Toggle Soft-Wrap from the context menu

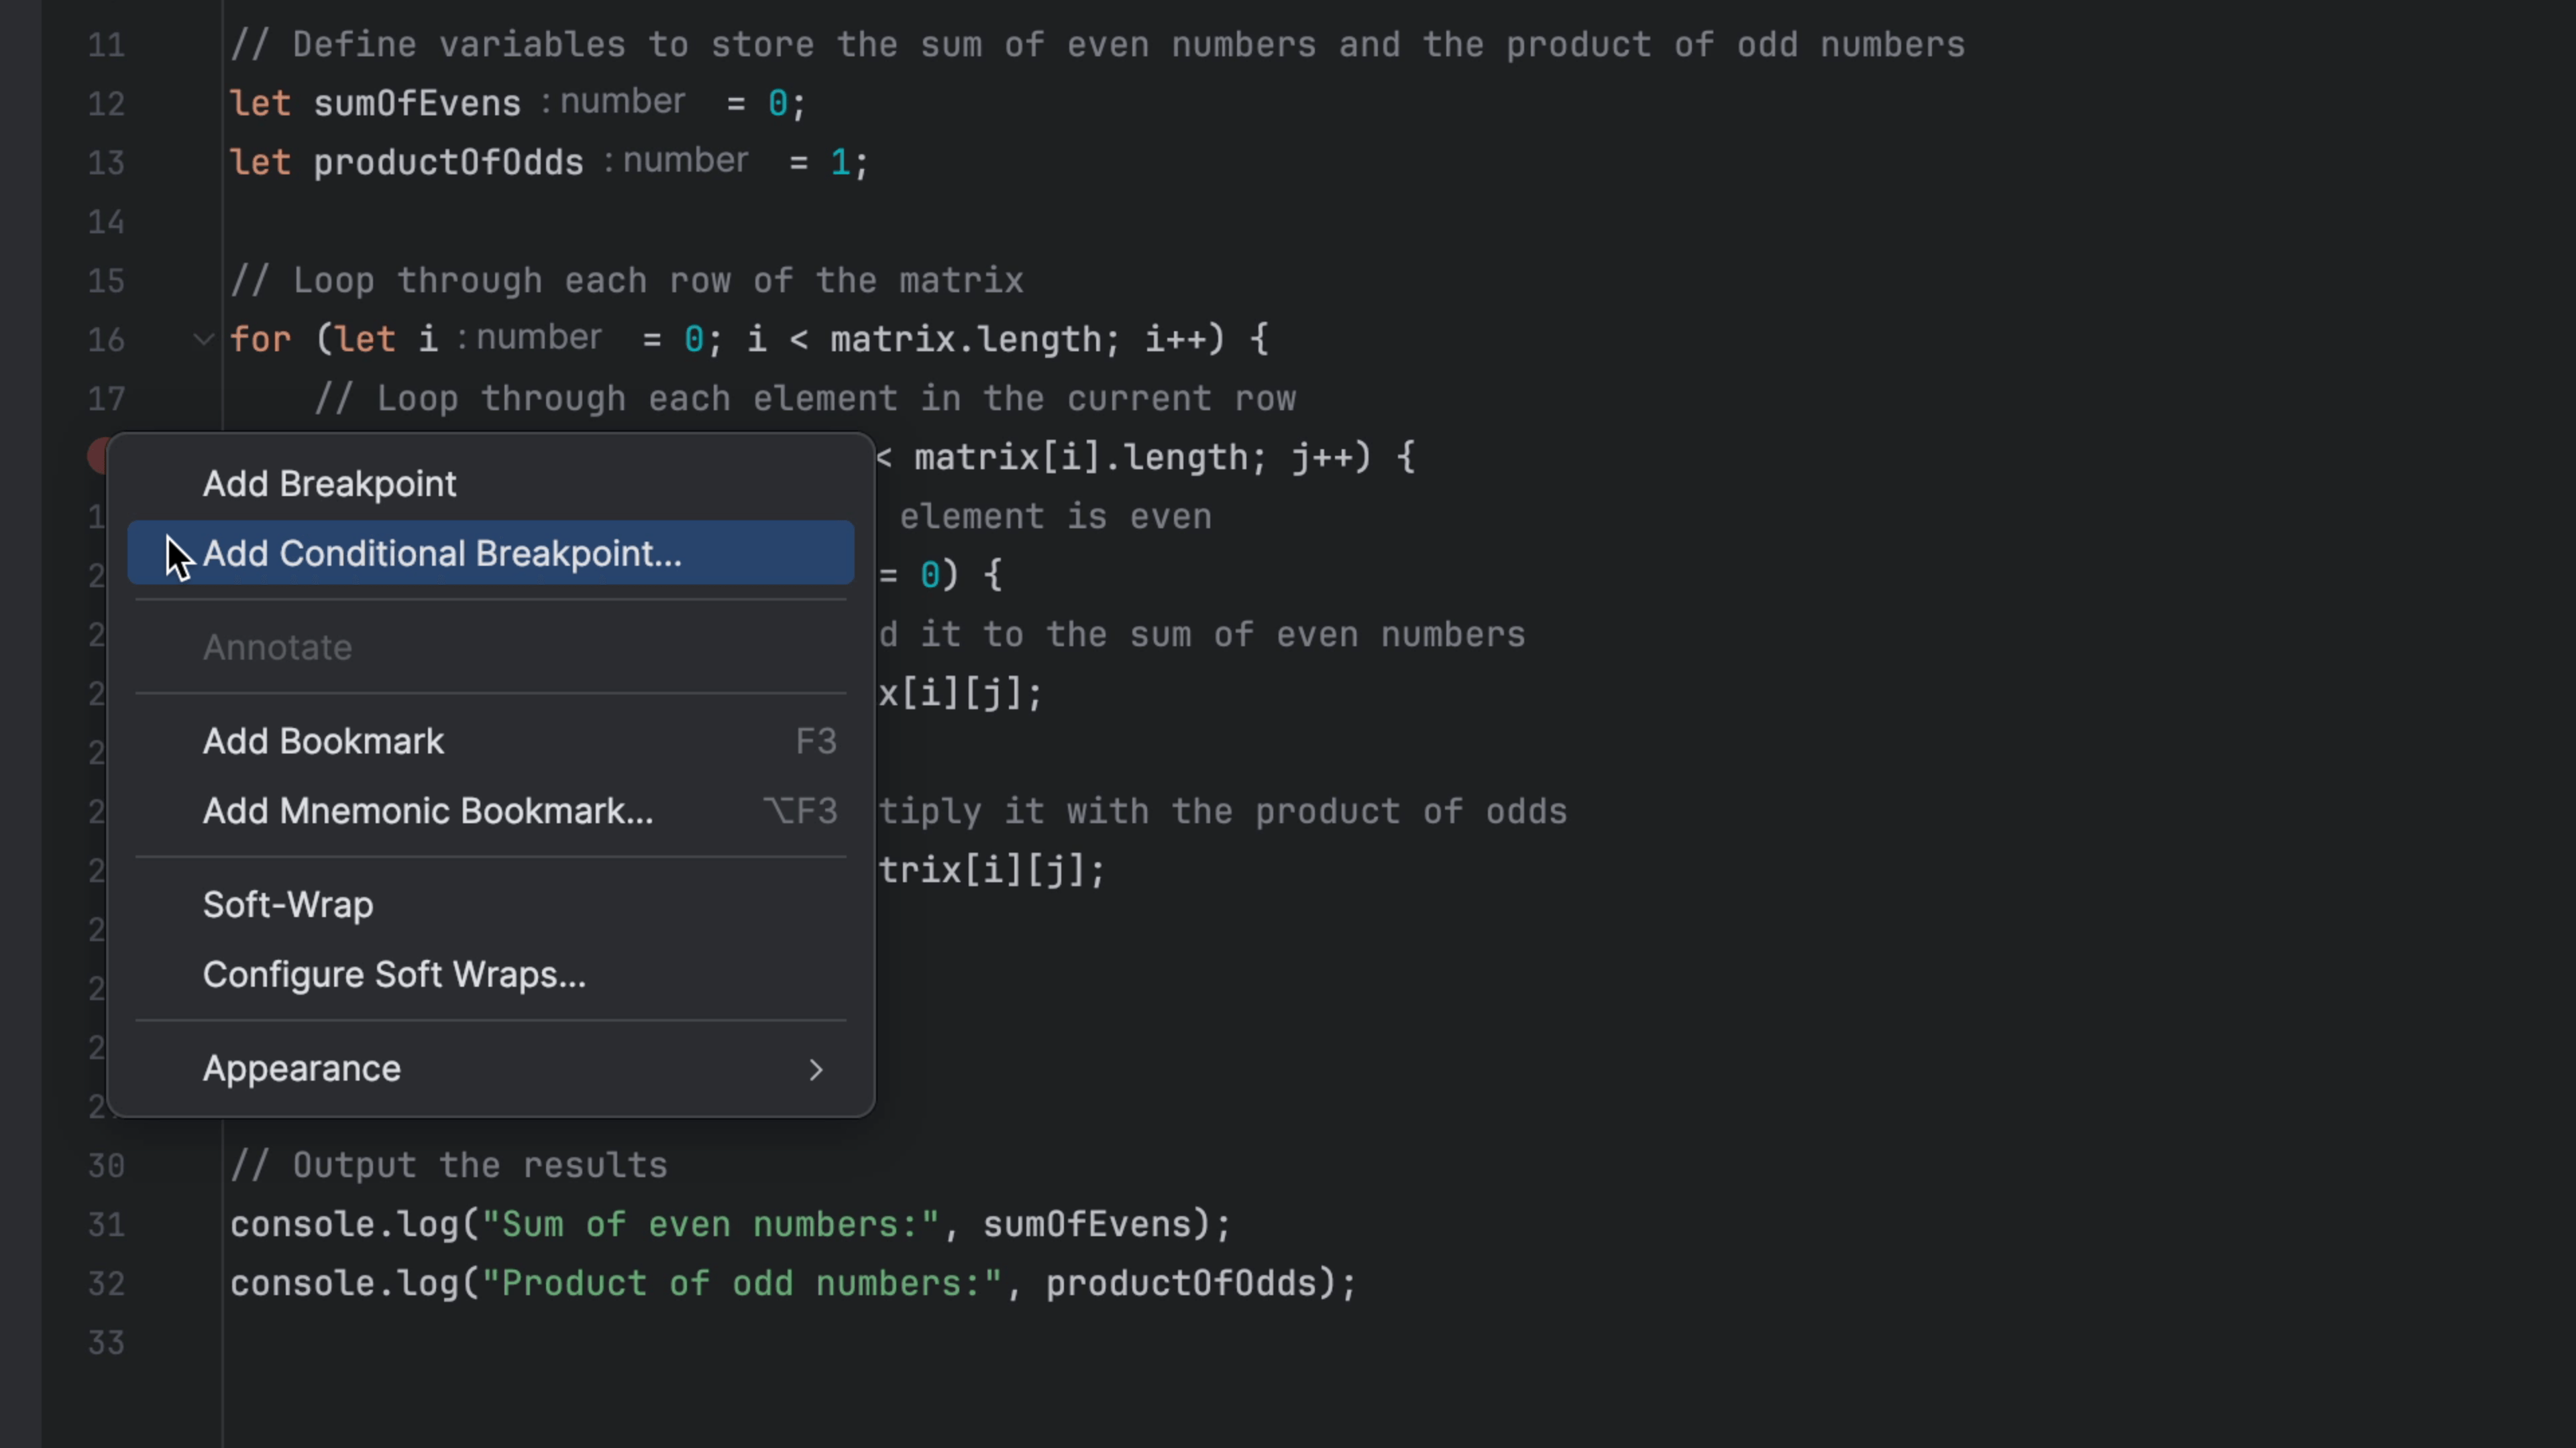tap(288, 906)
